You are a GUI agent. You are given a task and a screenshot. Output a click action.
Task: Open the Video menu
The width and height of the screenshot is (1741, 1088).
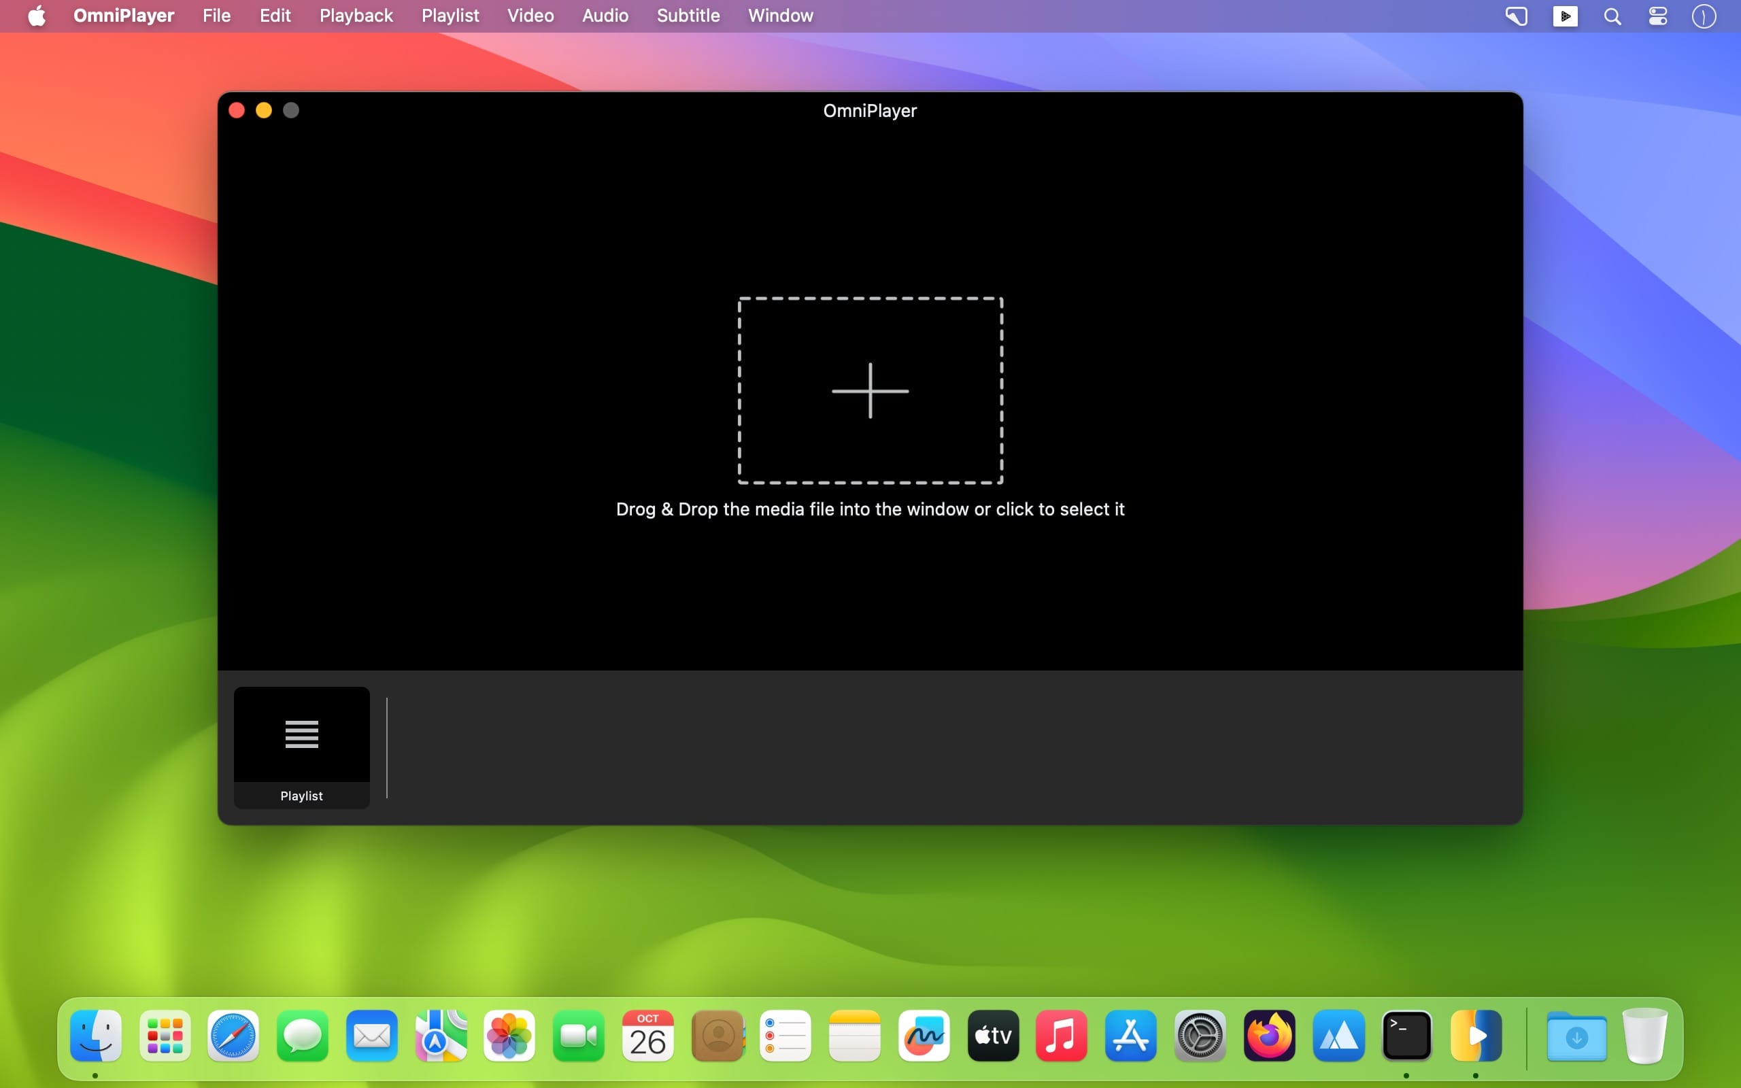pyautogui.click(x=530, y=16)
